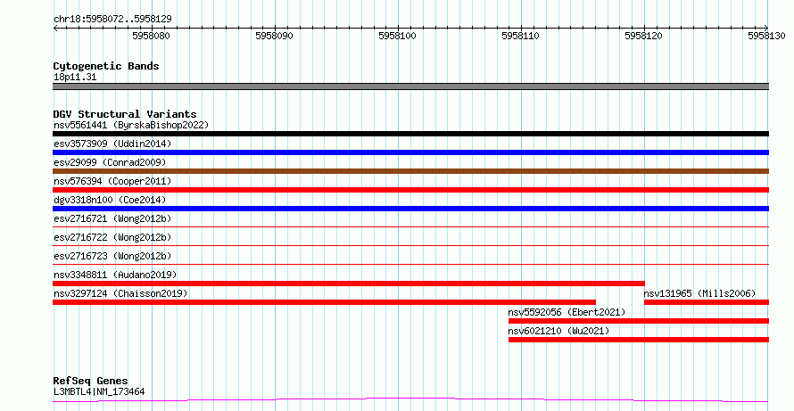This screenshot has width=794, height=411.
Task: Click ruler position 5958080
Action: (x=152, y=37)
